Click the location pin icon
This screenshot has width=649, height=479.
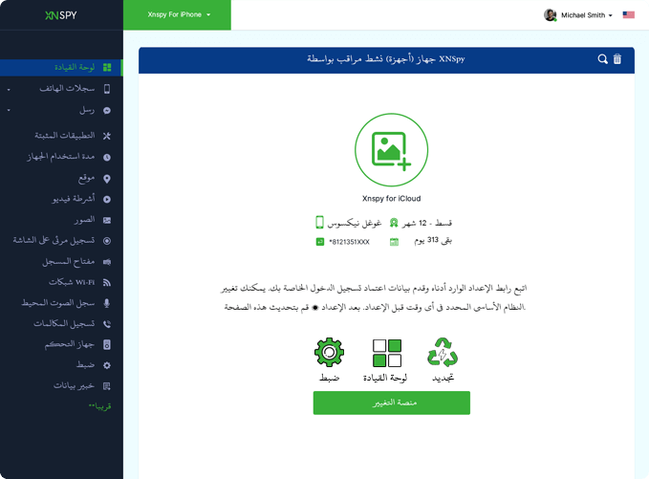(x=107, y=179)
